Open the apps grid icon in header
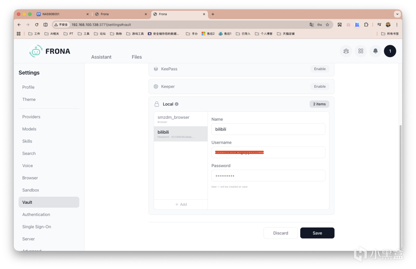Screen dimensions: 416x269 (x=360, y=51)
